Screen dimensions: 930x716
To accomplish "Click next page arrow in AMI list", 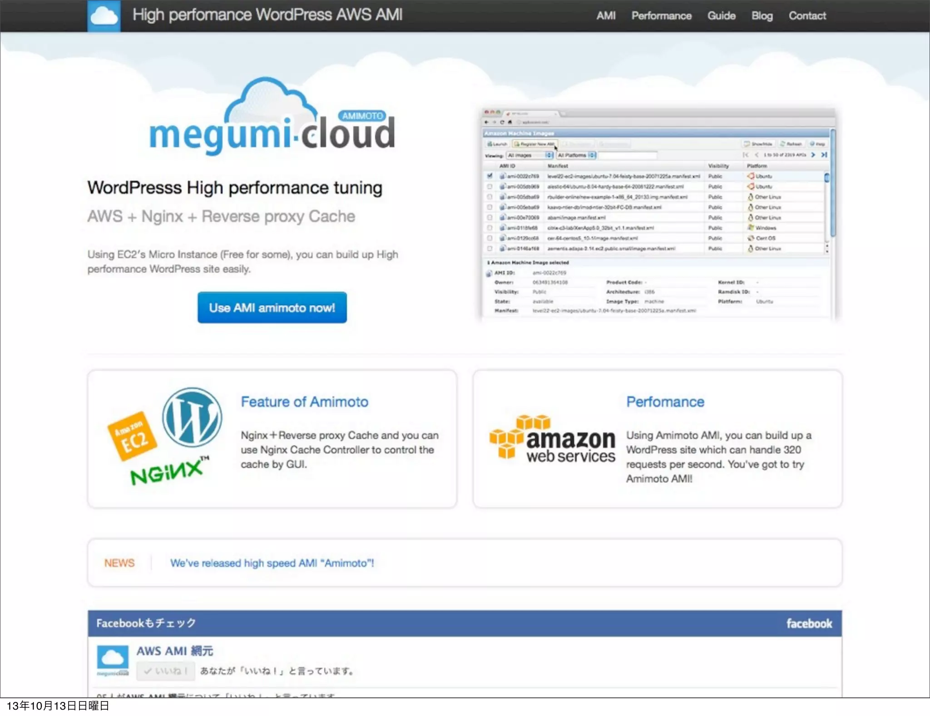I will pos(813,155).
